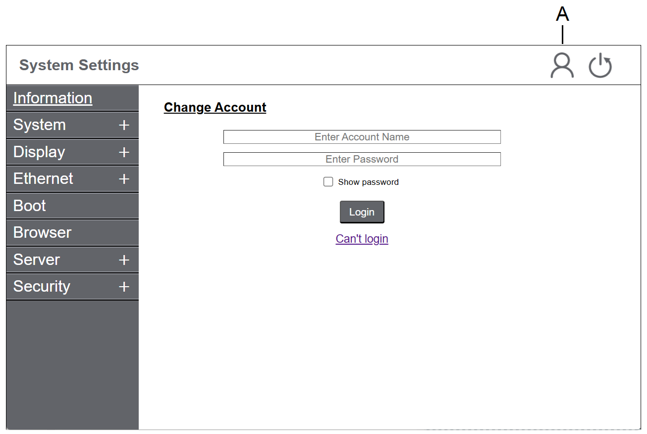The image size is (647, 434).
Task: Click the user account icon
Action: coord(562,66)
